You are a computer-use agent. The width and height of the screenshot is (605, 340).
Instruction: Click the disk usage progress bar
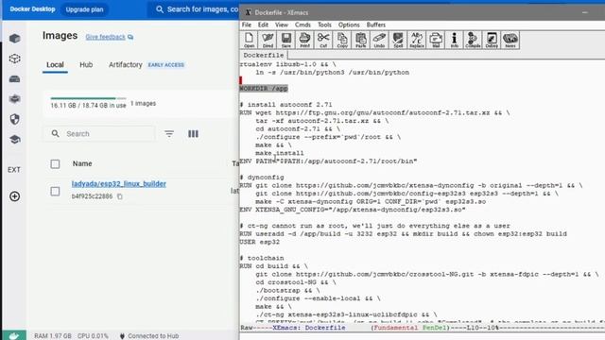88,98
